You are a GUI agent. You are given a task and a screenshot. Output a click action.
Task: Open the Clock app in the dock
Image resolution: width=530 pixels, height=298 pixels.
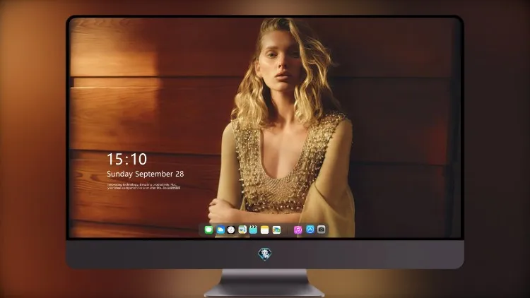(x=231, y=230)
